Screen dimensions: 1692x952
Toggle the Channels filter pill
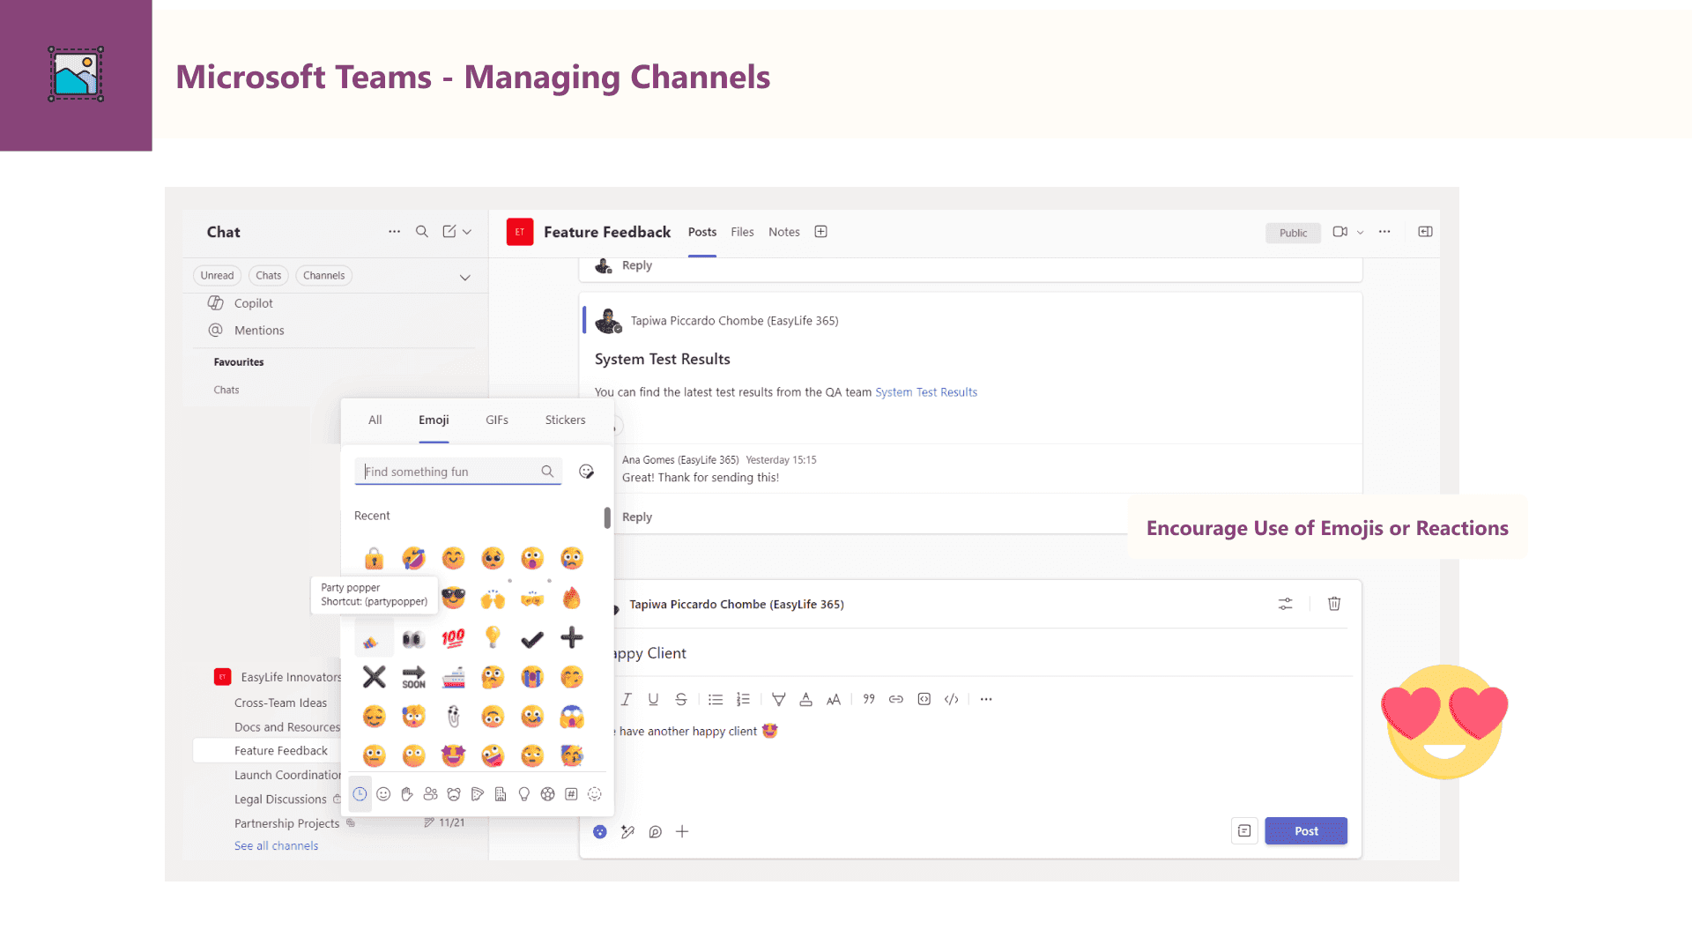click(x=323, y=276)
